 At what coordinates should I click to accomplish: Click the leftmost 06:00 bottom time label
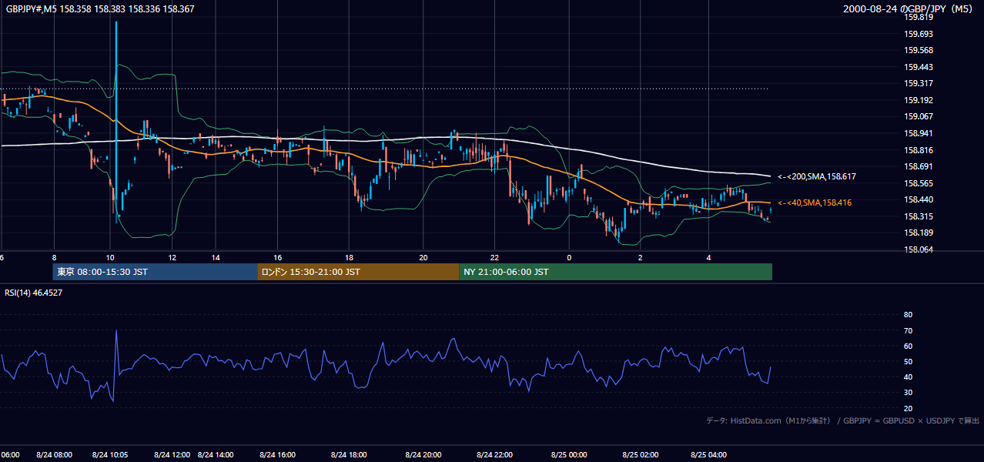click(10, 455)
